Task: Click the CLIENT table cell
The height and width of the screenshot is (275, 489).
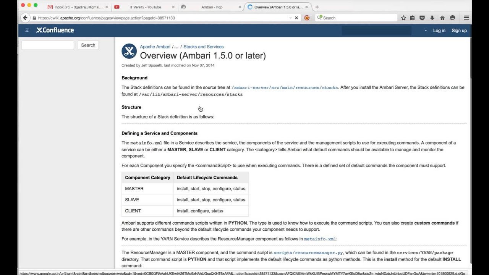Action: [x=147, y=211]
